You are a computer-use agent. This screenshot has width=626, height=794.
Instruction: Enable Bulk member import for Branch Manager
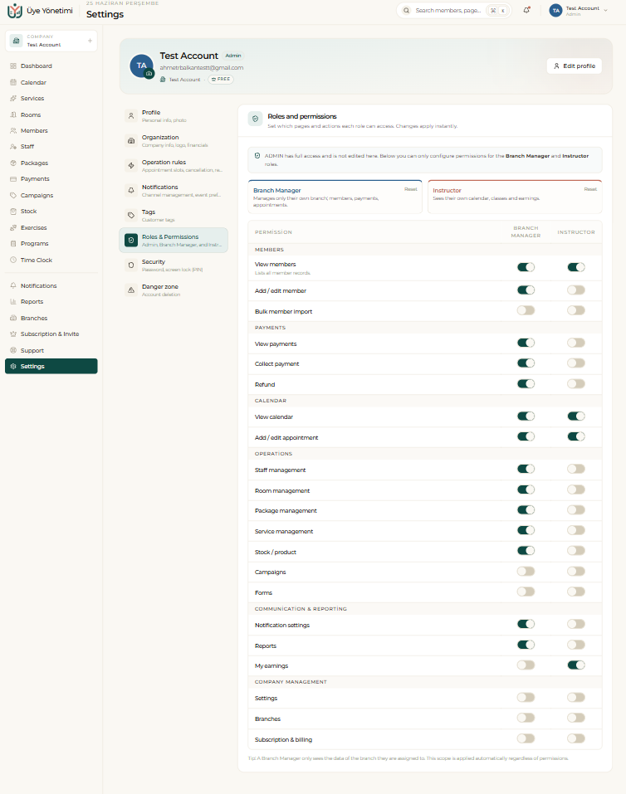526,310
